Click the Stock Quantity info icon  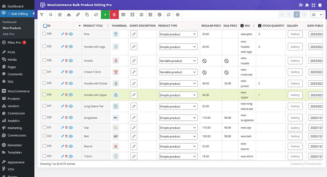[259, 26]
